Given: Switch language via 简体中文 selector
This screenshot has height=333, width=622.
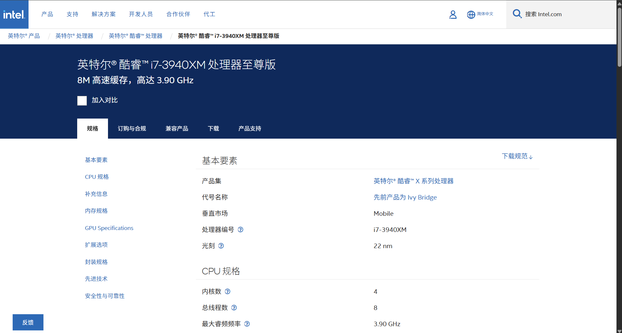Looking at the screenshot, I should [485, 14].
